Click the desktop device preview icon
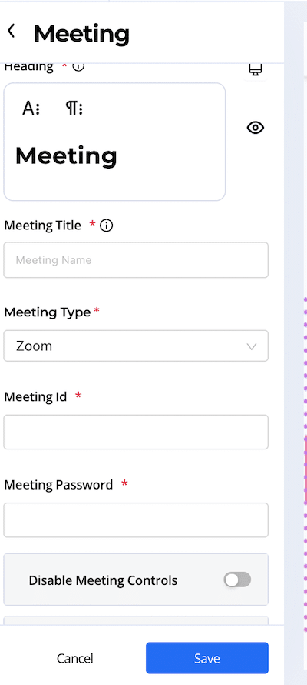The height and width of the screenshot is (685, 307). tap(255, 70)
